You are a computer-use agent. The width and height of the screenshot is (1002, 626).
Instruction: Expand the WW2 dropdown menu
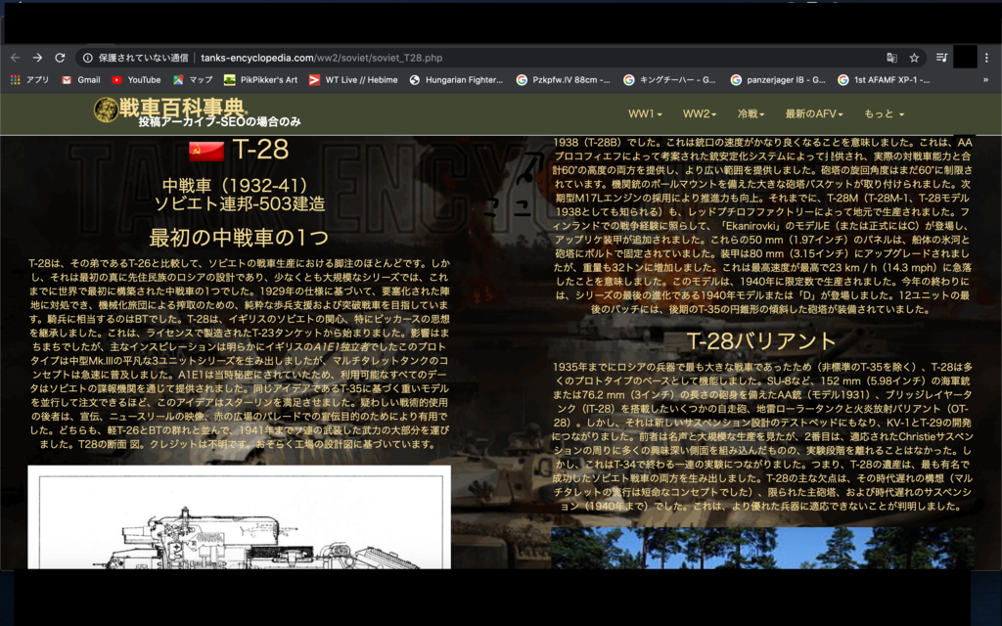pos(700,114)
